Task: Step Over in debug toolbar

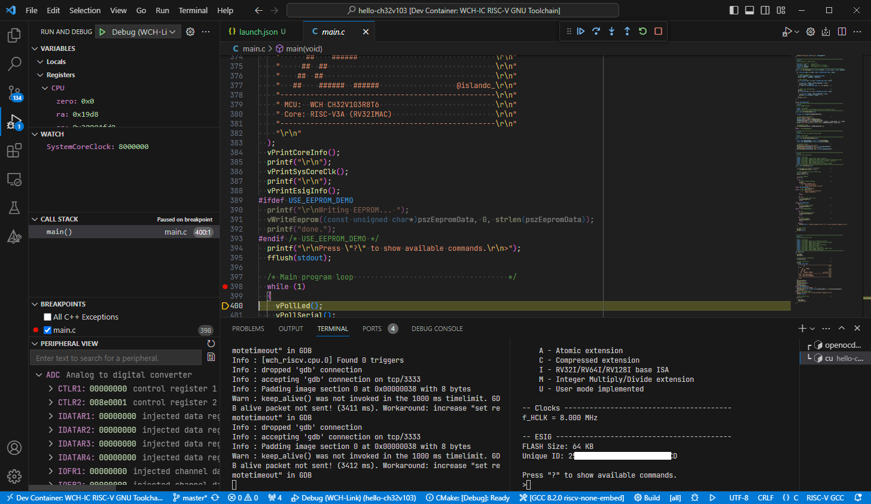Action: [x=596, y=31]
